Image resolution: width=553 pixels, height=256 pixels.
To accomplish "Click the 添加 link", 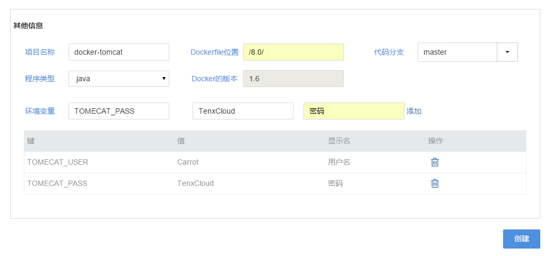I will (414, 111).
